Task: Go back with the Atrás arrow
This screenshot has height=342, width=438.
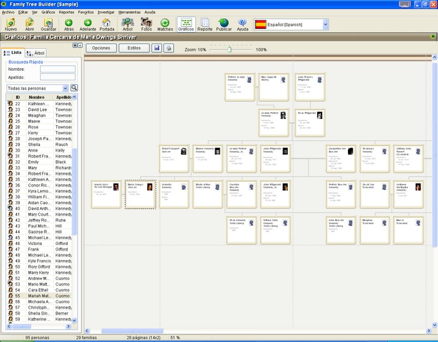Action: [69, 24]
